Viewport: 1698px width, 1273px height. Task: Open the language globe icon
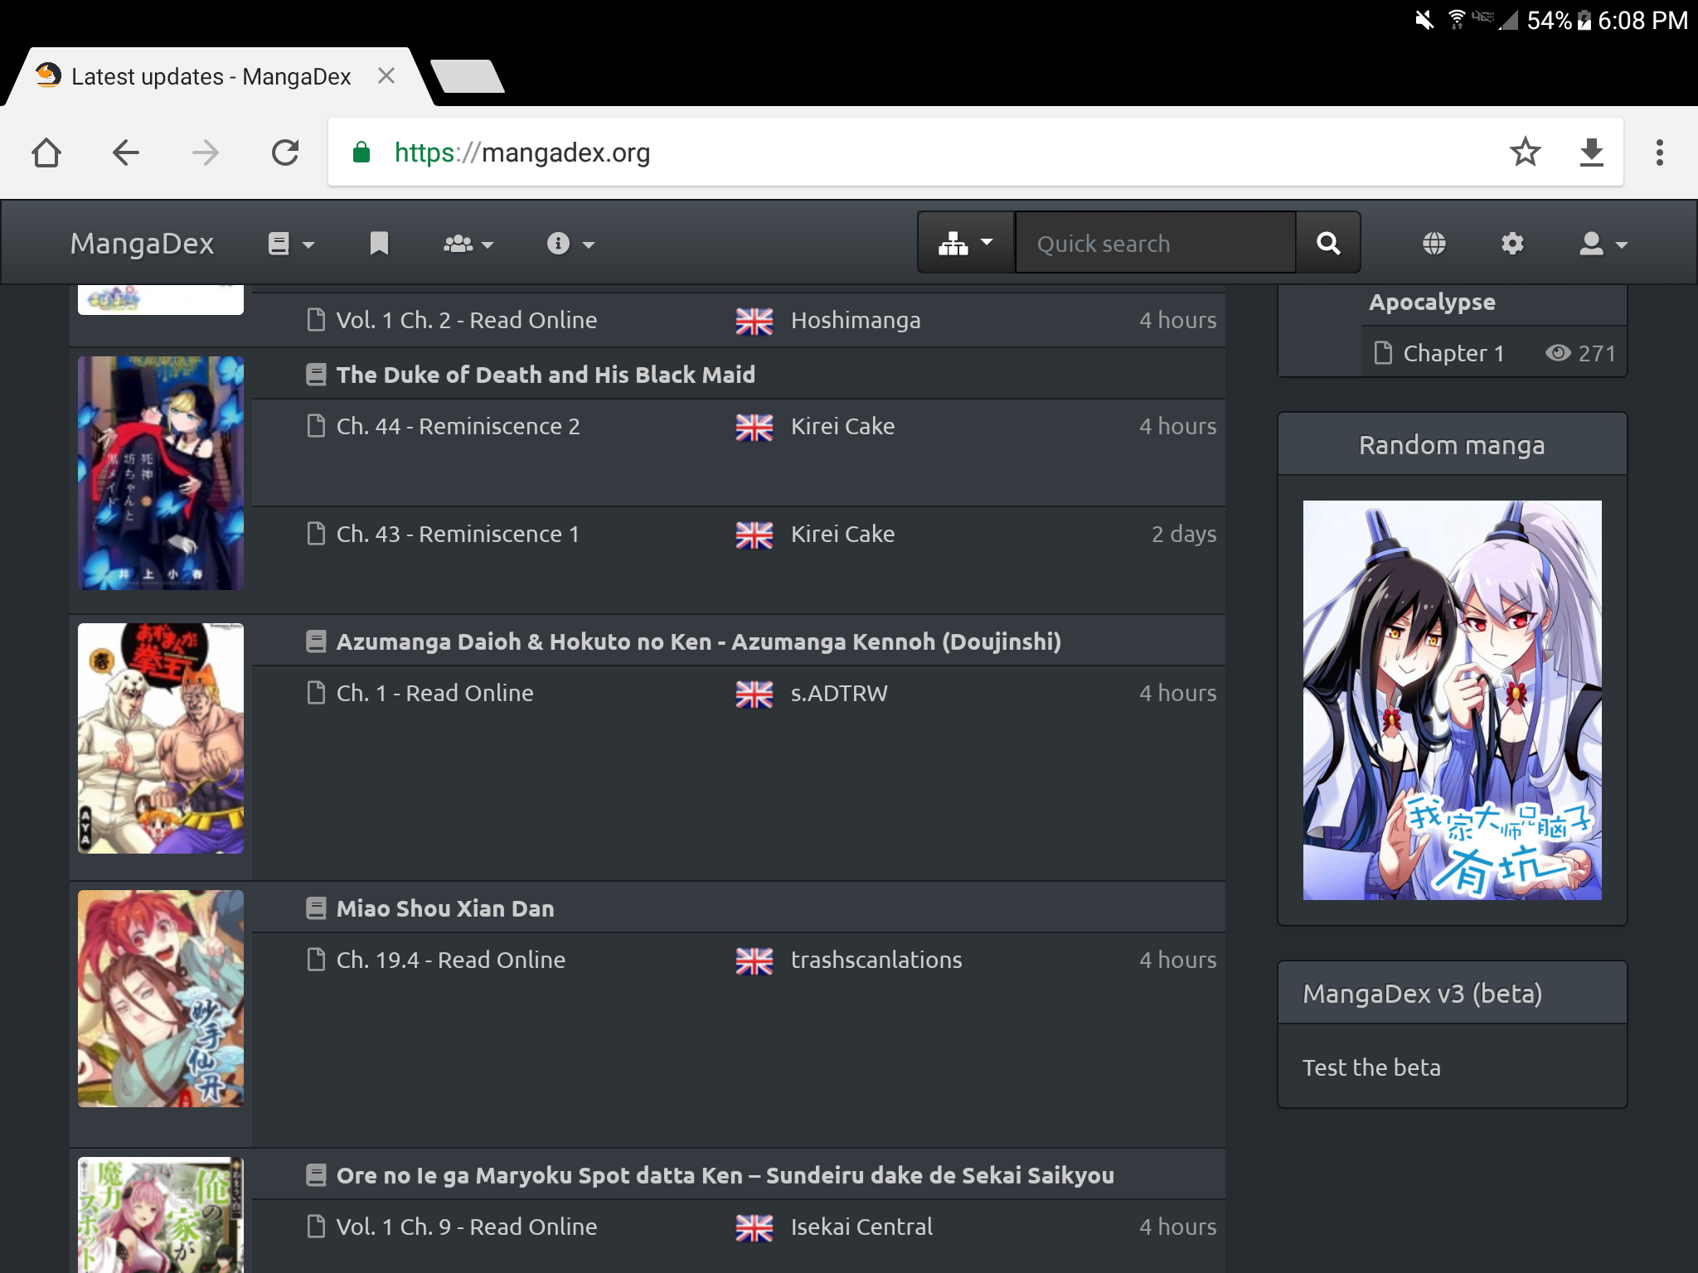pos(1434,244)
